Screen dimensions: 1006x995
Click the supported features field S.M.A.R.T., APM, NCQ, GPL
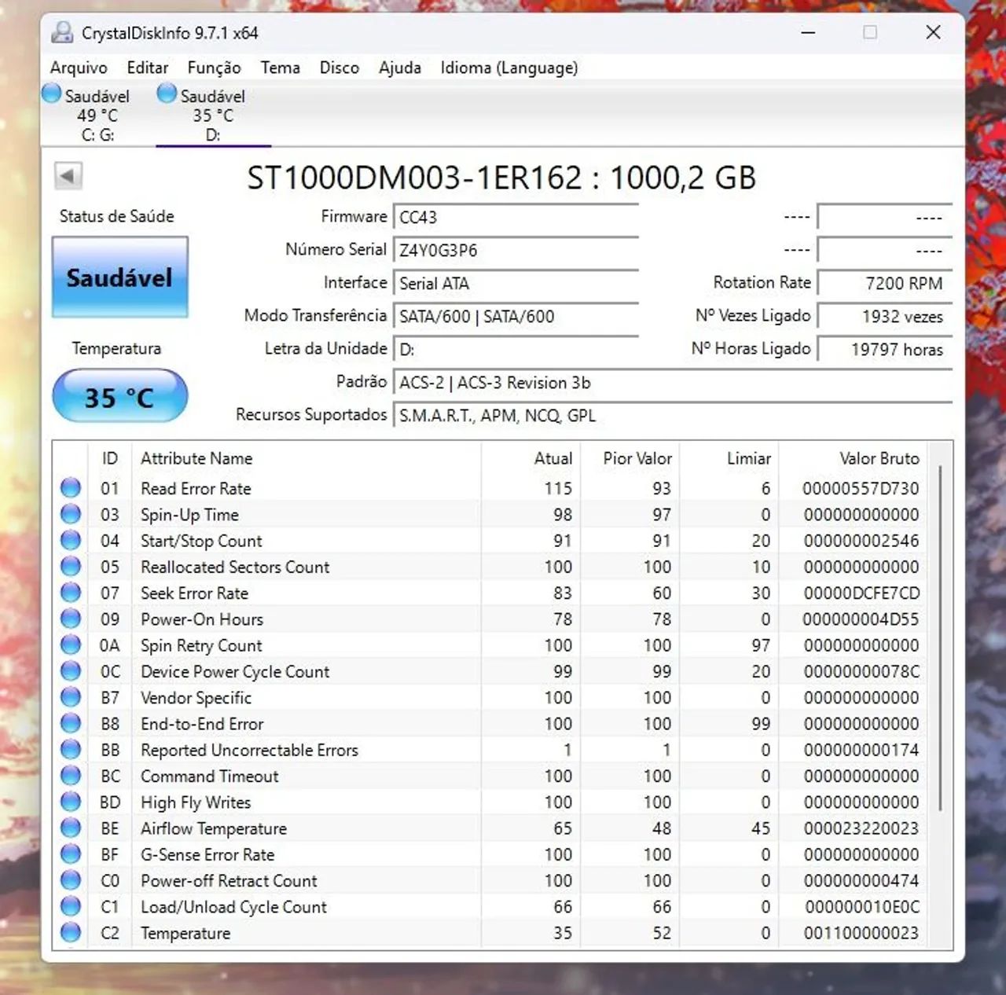(673, 415)
